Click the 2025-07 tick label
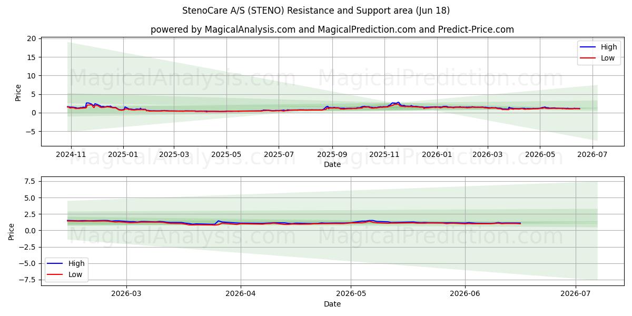 [x=278, y=154]
